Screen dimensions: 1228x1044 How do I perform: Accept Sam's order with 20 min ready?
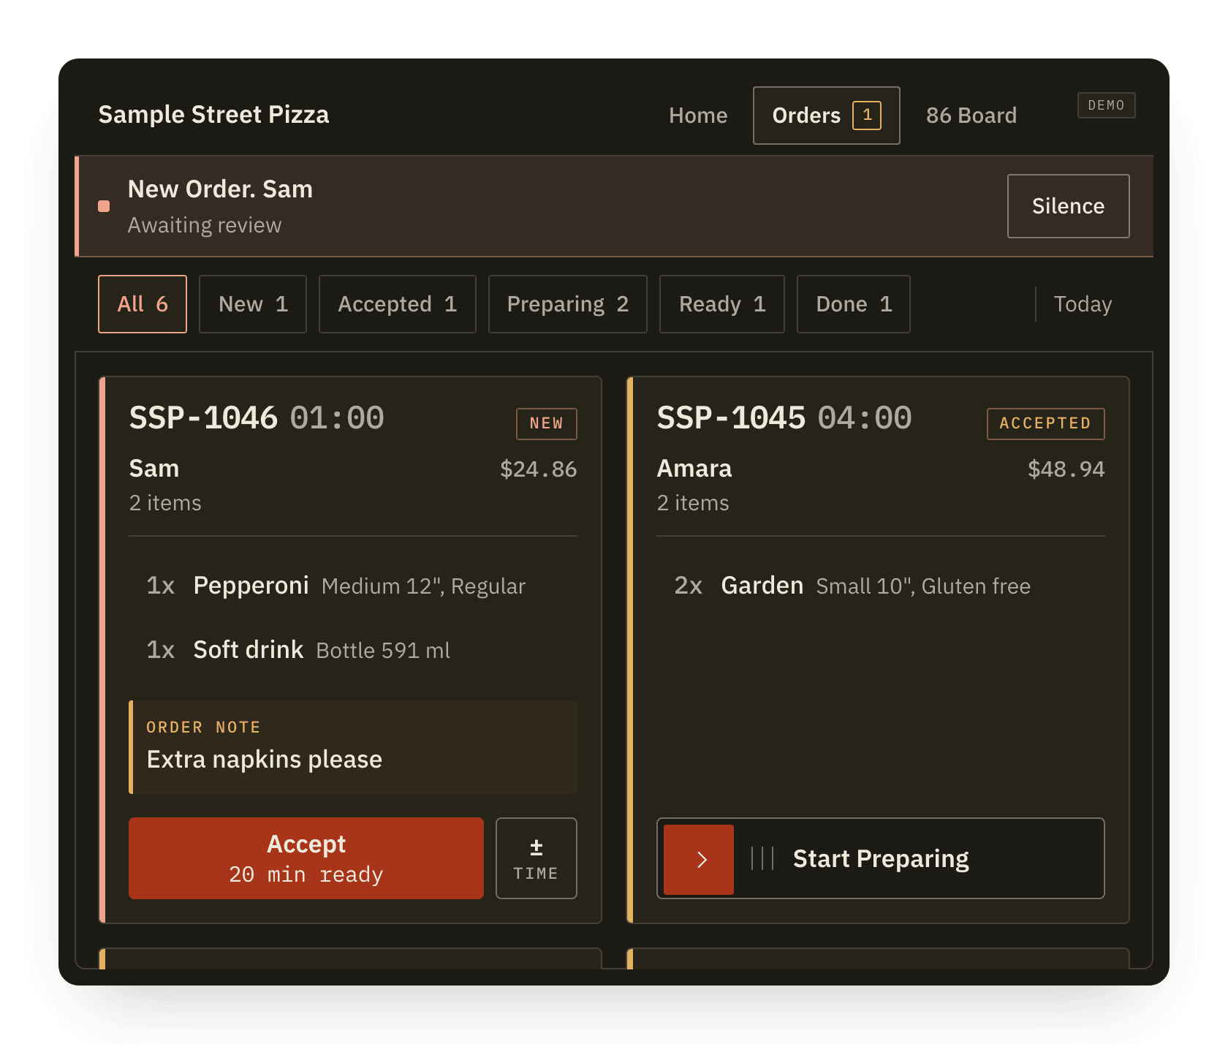306,858
